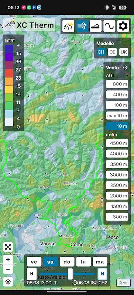Viewport: 134px width, 295px height.
Task: Tap the Lecco city label
Action: (x=112, y=237)
